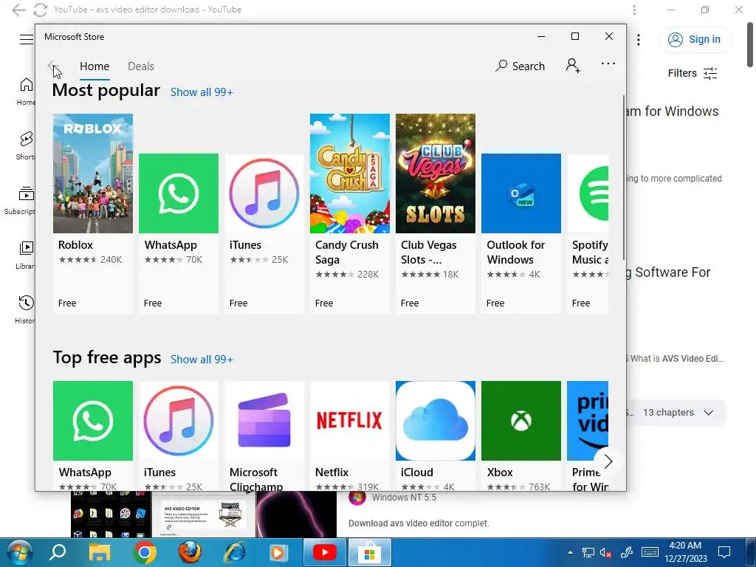This screenshot has width=756, height=567.
Task: Click the 'Outlook for Windows' title text
Action: [515, 252]
